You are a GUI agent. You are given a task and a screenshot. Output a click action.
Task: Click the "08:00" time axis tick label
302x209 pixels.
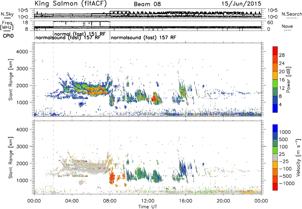click(x=109, y=201)
